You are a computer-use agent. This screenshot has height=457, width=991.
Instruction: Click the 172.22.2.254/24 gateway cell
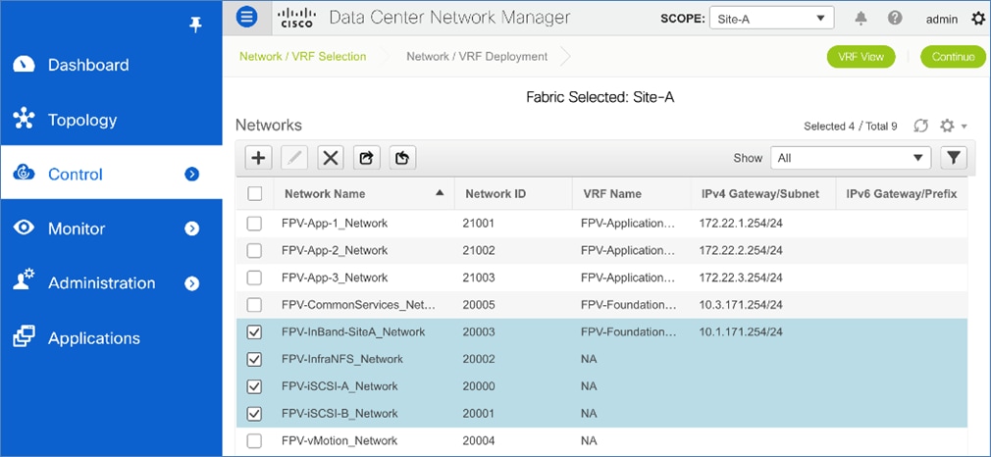point(741,250)
